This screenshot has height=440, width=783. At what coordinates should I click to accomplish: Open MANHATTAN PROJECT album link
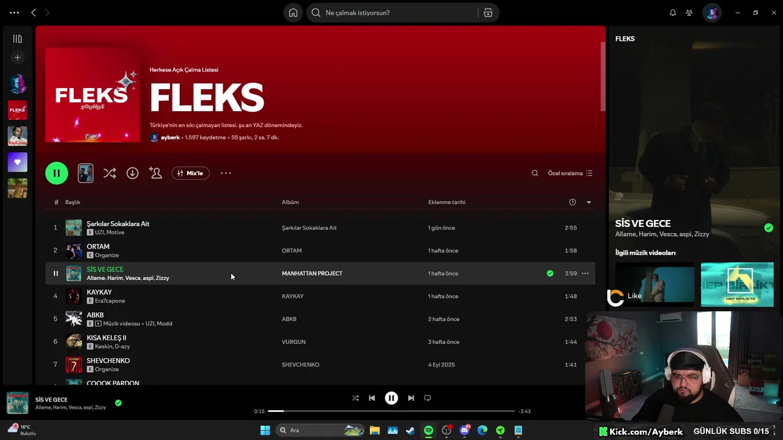click(312, 273)
